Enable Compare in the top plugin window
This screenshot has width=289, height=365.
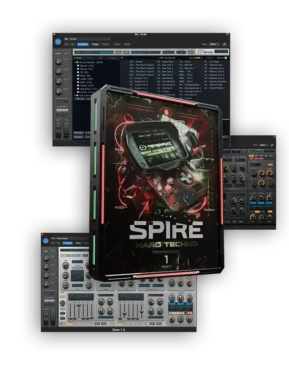[83, 45]
